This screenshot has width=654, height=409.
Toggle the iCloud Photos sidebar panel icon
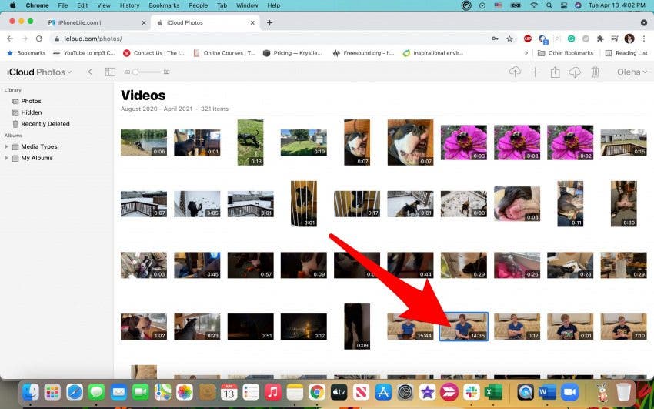click(110, 72)
